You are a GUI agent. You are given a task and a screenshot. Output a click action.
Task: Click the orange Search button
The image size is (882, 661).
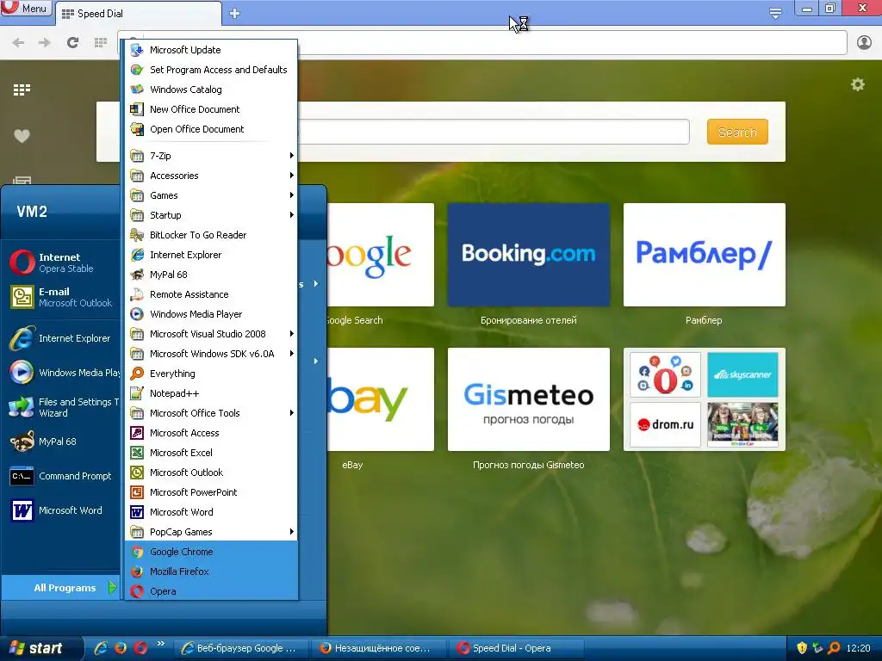click(737, 132)
